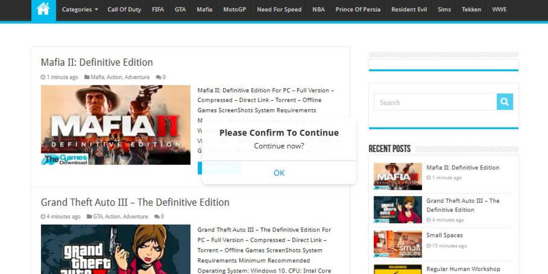The height and width of the screenshot is (274, 548).
Task: Open Mafia II: Definitive Edition recent post link
Action: click(x=463, y=168)
